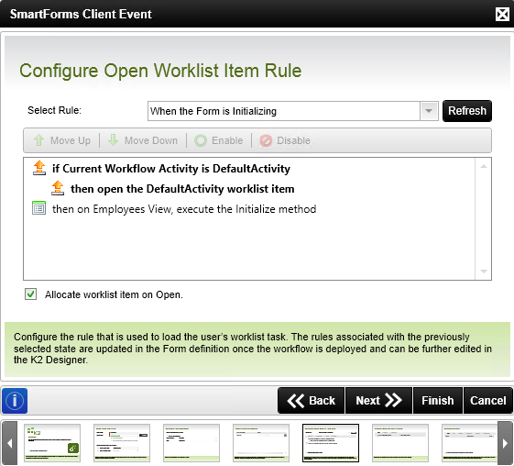514x466 pixels.
Task: Click rule list scrollbar up arrow
Action: tap(483, 166)
